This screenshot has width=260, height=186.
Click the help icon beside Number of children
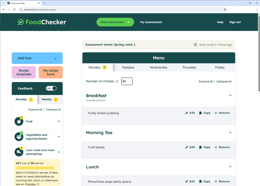(117, 82)
